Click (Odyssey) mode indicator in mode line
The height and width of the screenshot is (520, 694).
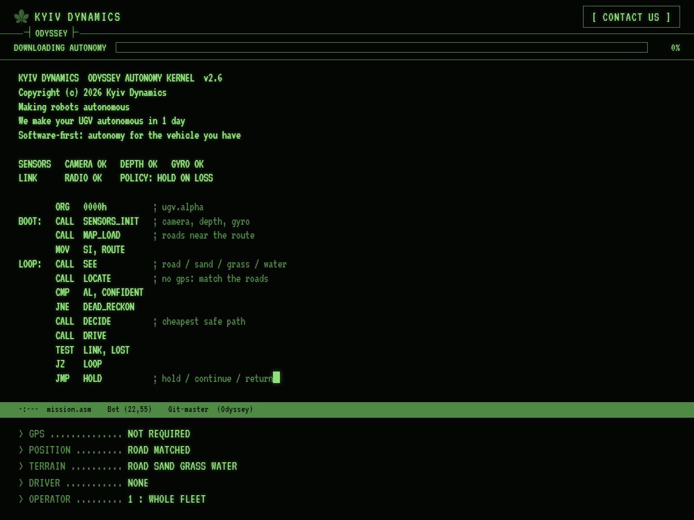[235, 409]
